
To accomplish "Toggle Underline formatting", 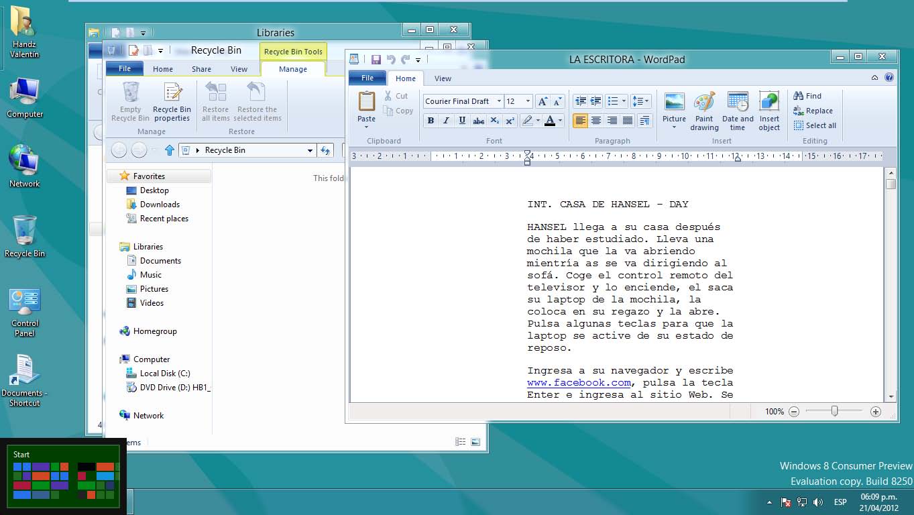I will click(462, 121).
